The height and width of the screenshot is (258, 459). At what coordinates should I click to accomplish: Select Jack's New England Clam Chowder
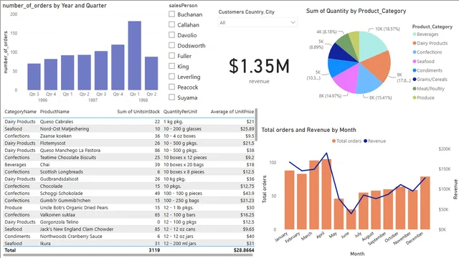[x=77, y=229]
